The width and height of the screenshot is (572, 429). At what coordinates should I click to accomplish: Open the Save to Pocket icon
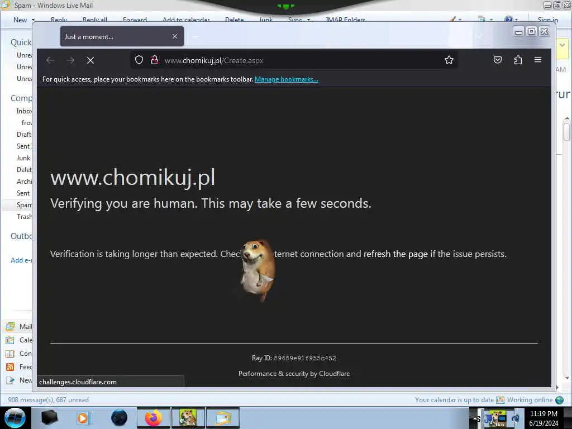498,60
